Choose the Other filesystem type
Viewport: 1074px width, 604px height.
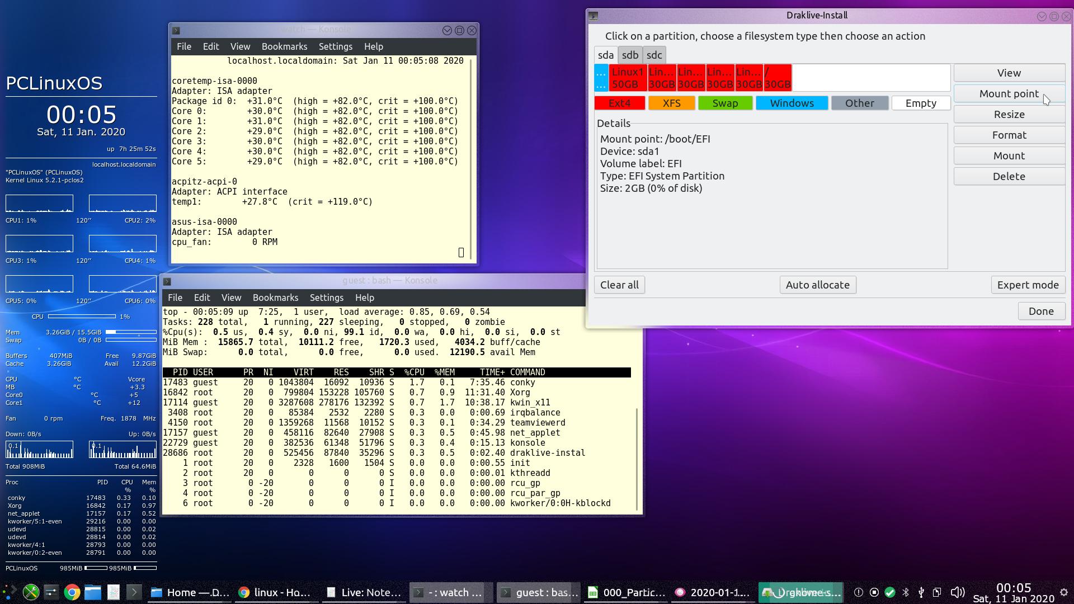click(x=860, y=103)
